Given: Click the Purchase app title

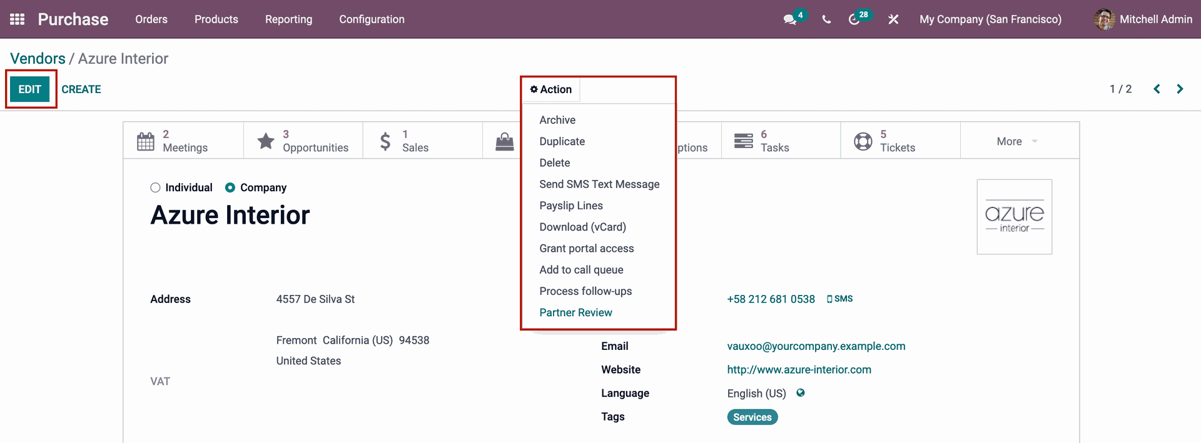Looking at the screenshot, I should [x=73, y=19].
